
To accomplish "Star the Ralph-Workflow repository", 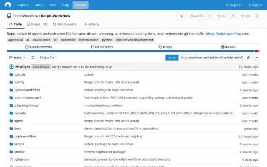I will (x=222, y=16).
